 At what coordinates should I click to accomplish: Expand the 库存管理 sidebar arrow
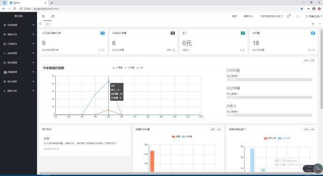pyautogui.click(x=33, y=53)
